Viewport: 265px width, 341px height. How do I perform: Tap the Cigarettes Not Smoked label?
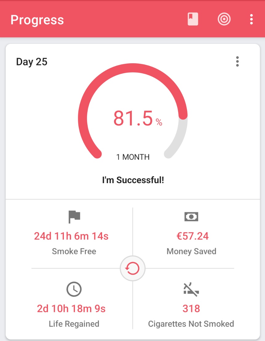(191, 324)
